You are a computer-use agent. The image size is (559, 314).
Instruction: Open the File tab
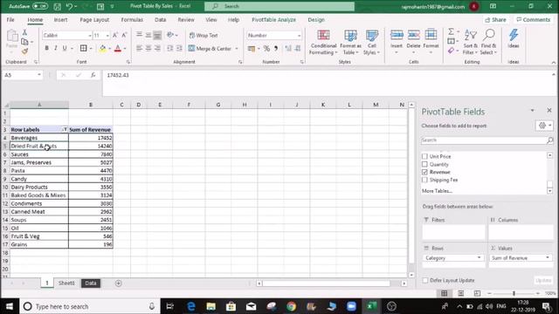click(10, 20)
